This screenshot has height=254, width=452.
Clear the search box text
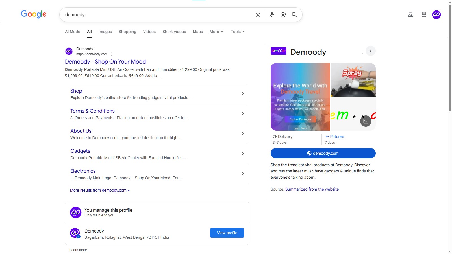[258, 15]
